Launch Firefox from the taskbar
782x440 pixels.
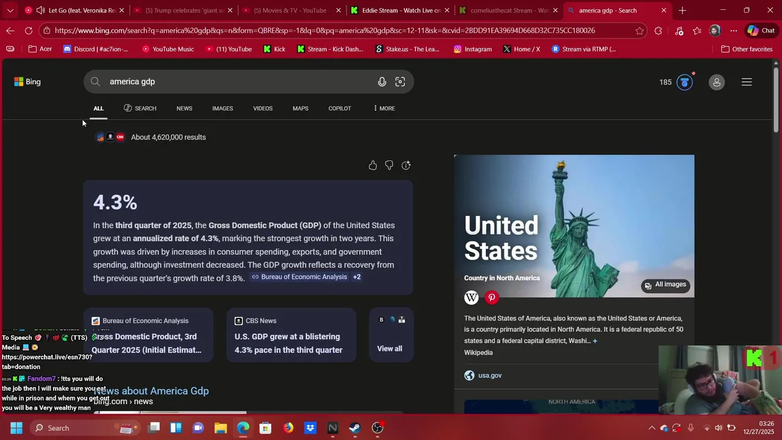point(288,428)
